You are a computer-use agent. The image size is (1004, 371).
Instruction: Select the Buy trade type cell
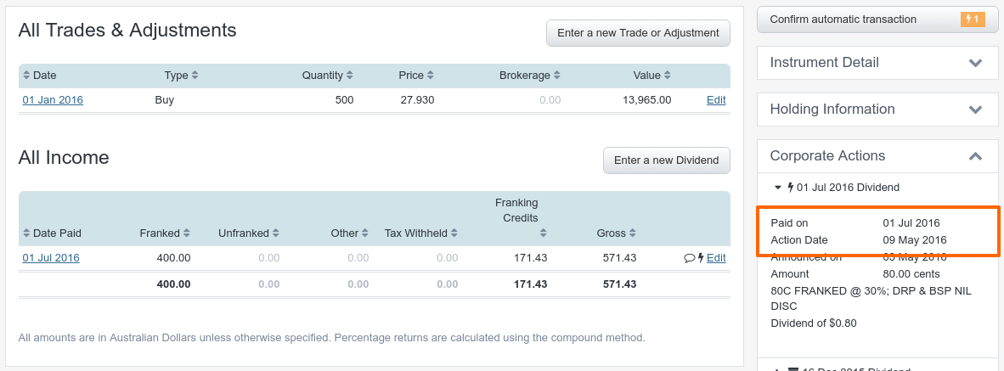click(165, 100)
